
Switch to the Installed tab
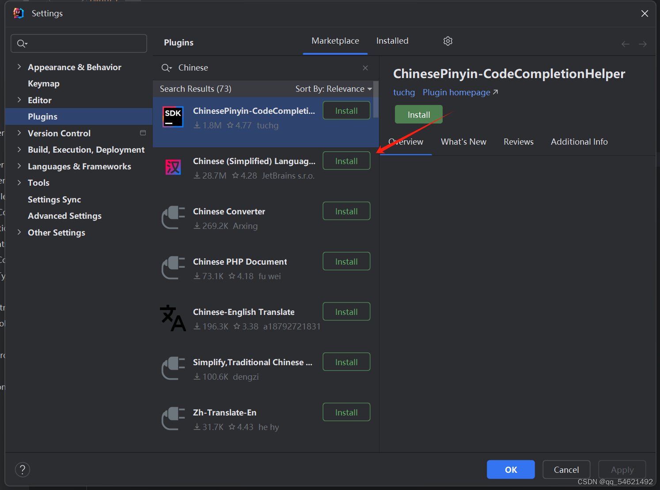392,41
